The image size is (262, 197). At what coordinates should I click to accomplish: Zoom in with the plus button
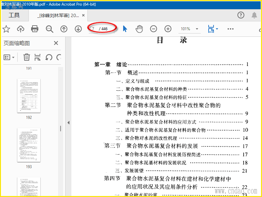click(168, 29)
